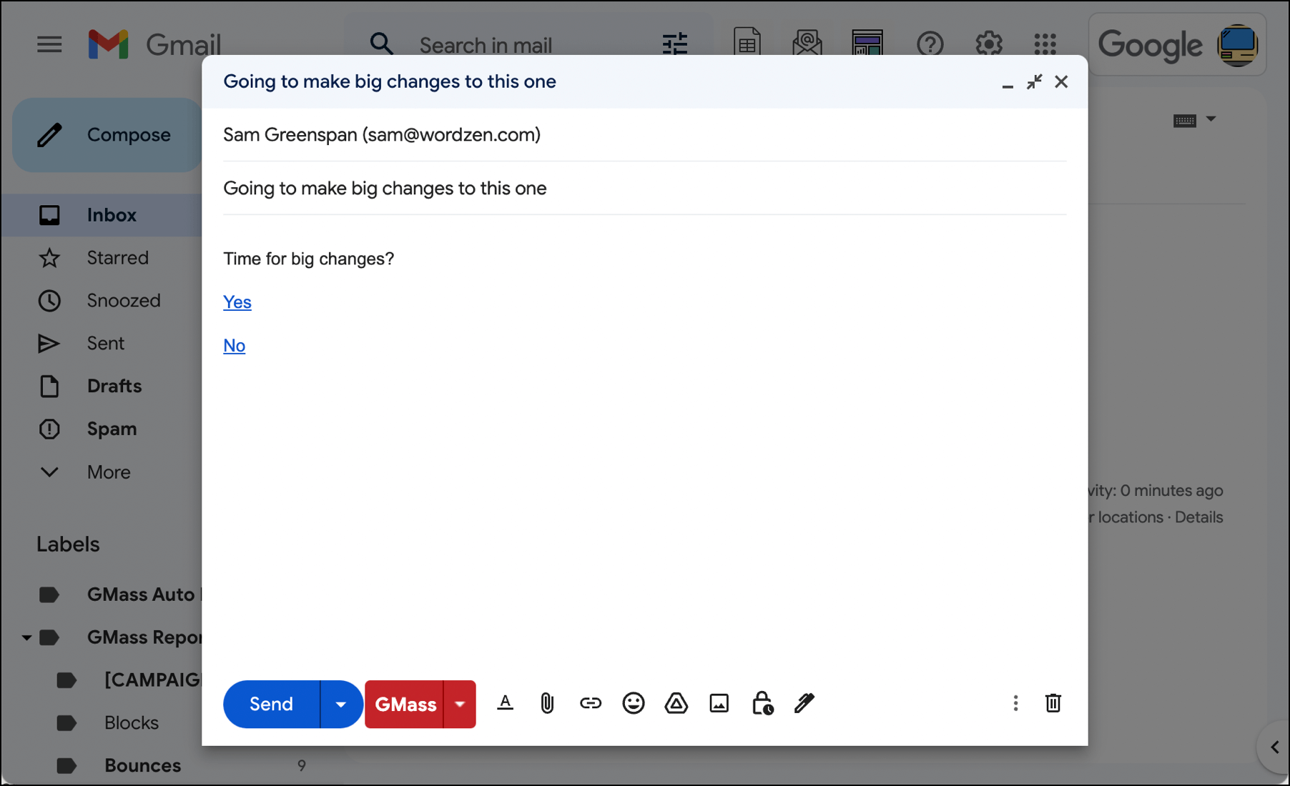Click the Gmail logo
Image resolution: width=1290 pixels, height=786 pixels.
(154, 44)
